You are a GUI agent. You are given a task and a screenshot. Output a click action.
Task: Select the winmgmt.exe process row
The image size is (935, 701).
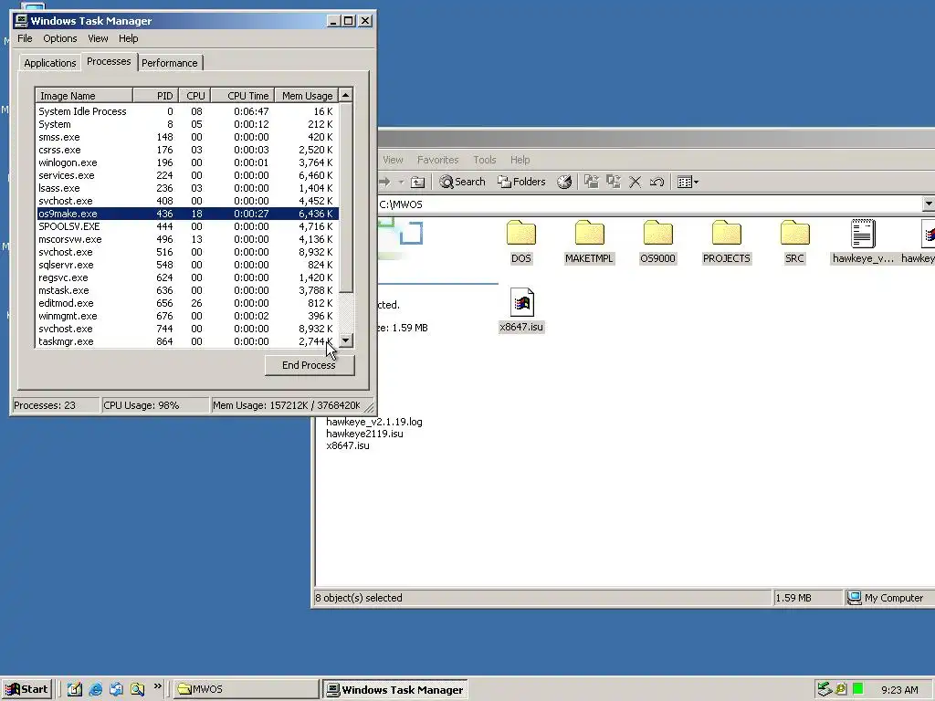coord(187,316)
